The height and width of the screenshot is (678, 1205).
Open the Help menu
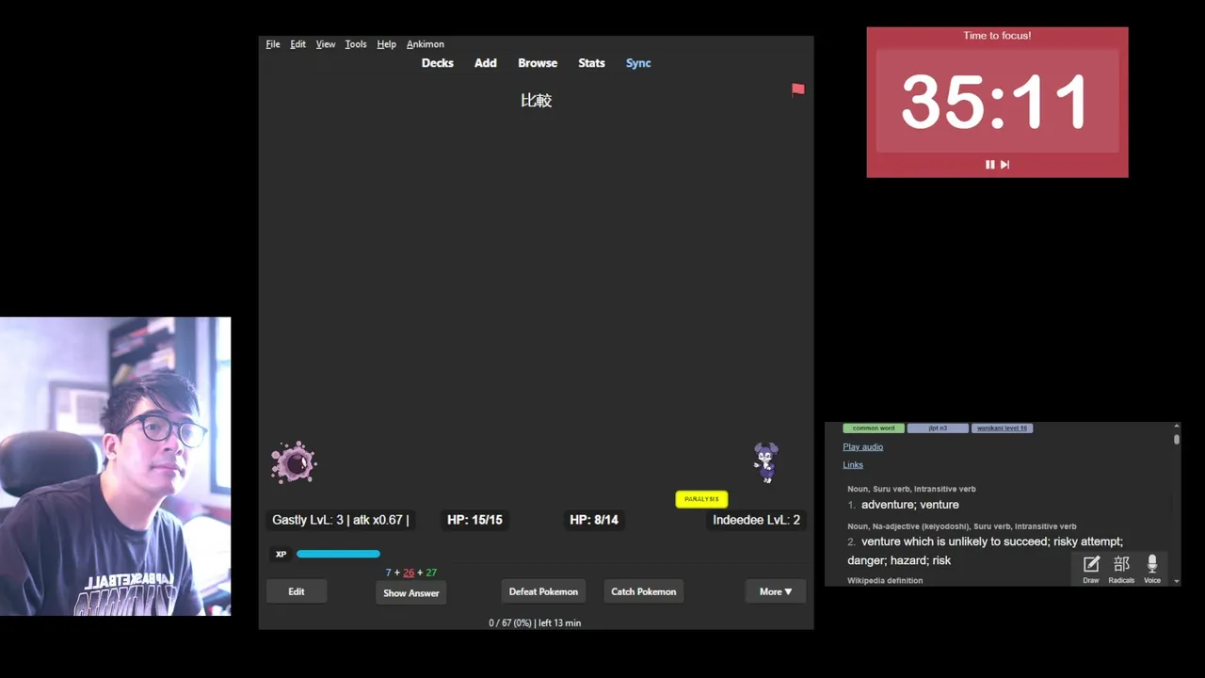386,44
